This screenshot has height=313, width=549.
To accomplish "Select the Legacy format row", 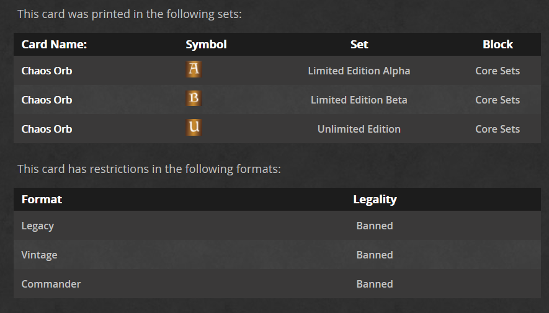I will point(38,226).
